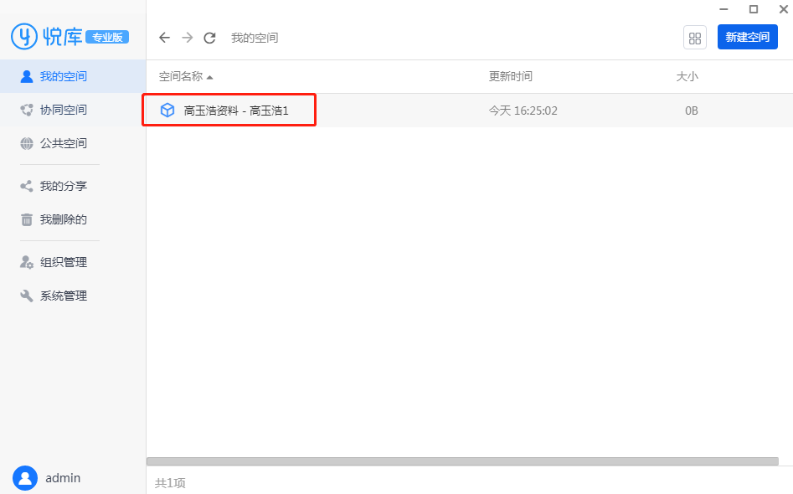Click the admin user avatar
This screenshot has height=494, width=793.
click(x=25, y=478)
